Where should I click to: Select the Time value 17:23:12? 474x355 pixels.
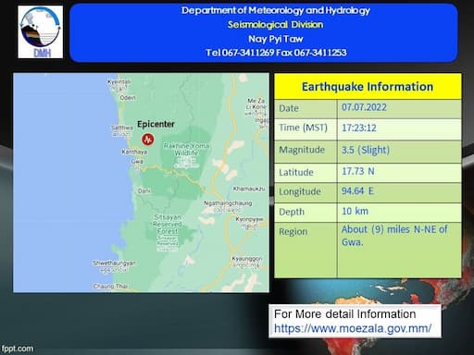359,128
